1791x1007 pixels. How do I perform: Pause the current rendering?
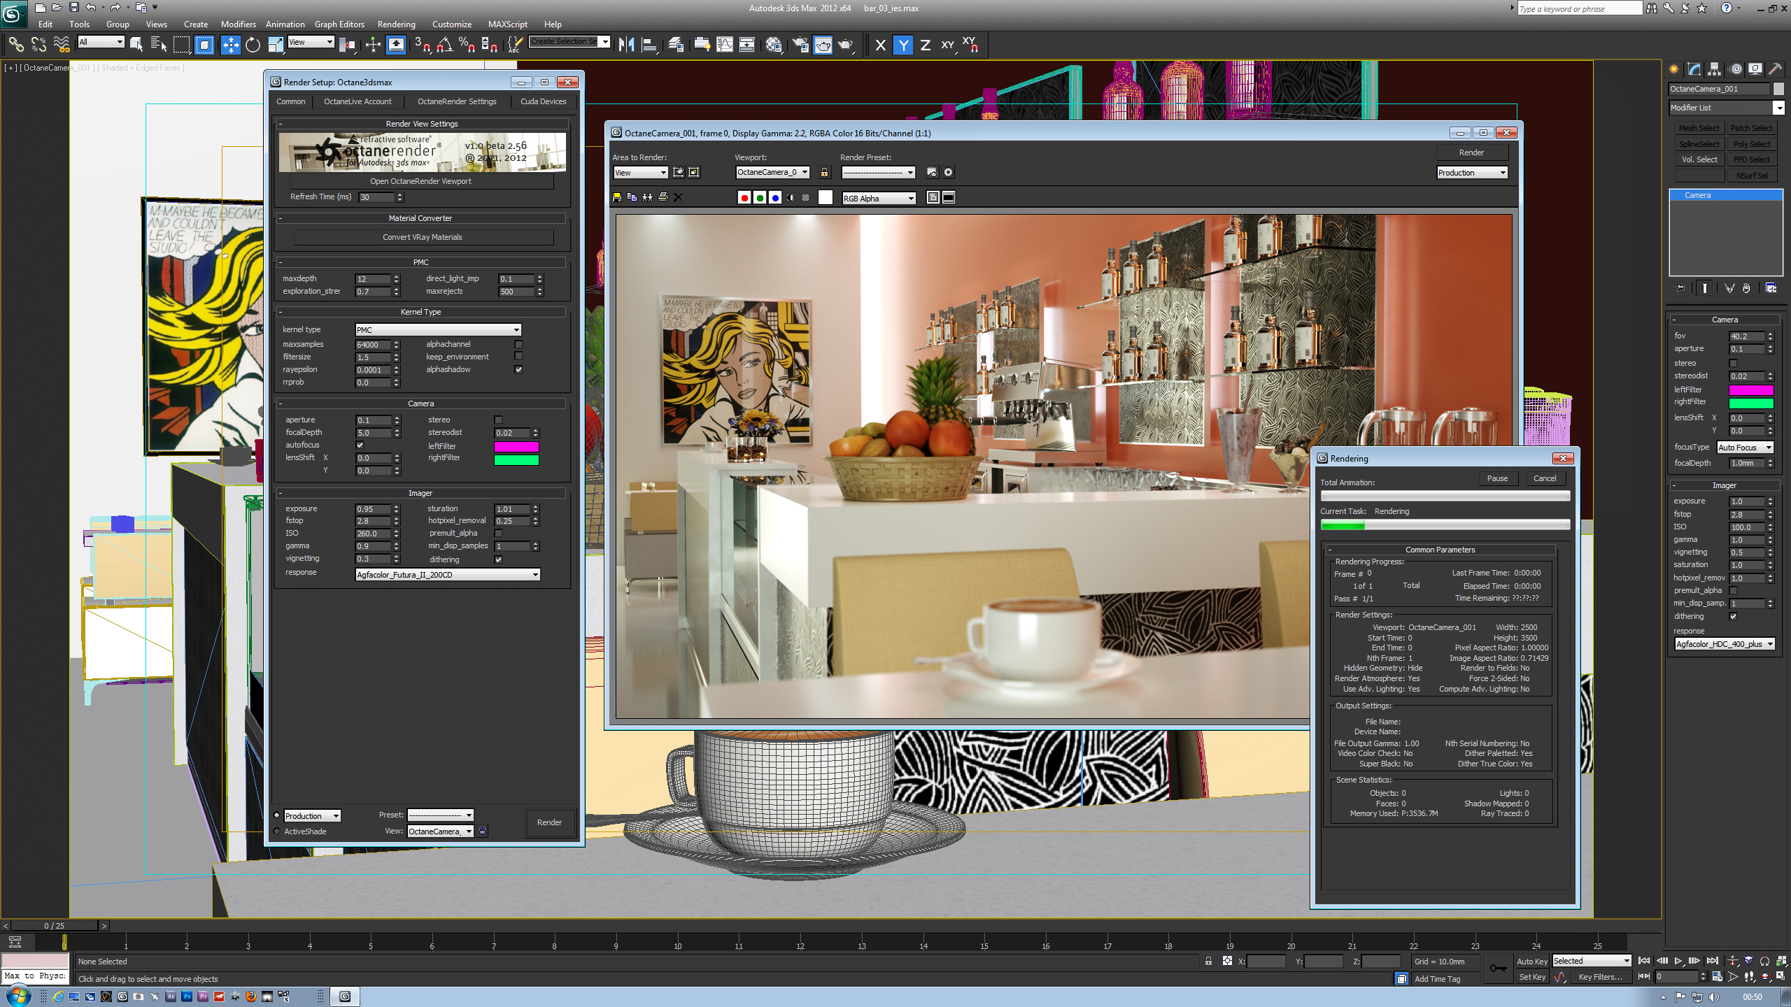[x=1497, y=478]
